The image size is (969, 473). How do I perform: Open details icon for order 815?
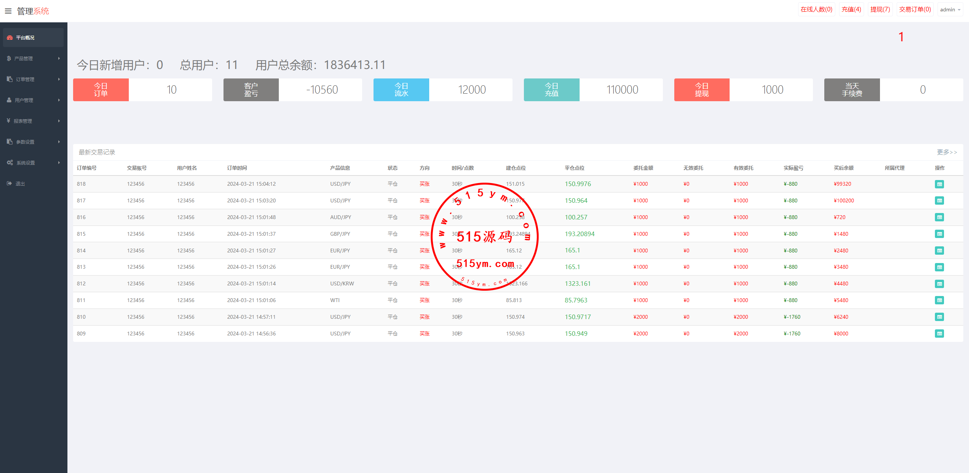coord(939,234)
